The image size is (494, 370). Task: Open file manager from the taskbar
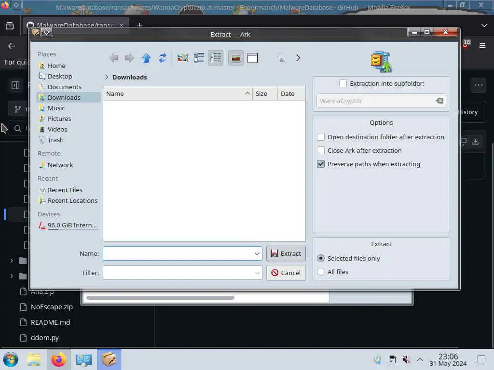[34, 359]
